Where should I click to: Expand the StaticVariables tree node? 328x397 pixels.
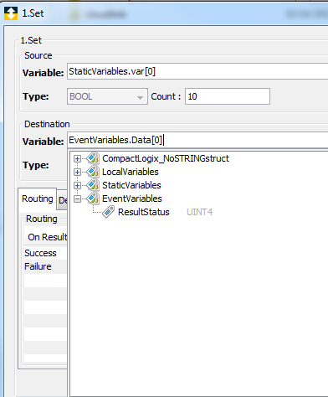click(x=77, y=185)
